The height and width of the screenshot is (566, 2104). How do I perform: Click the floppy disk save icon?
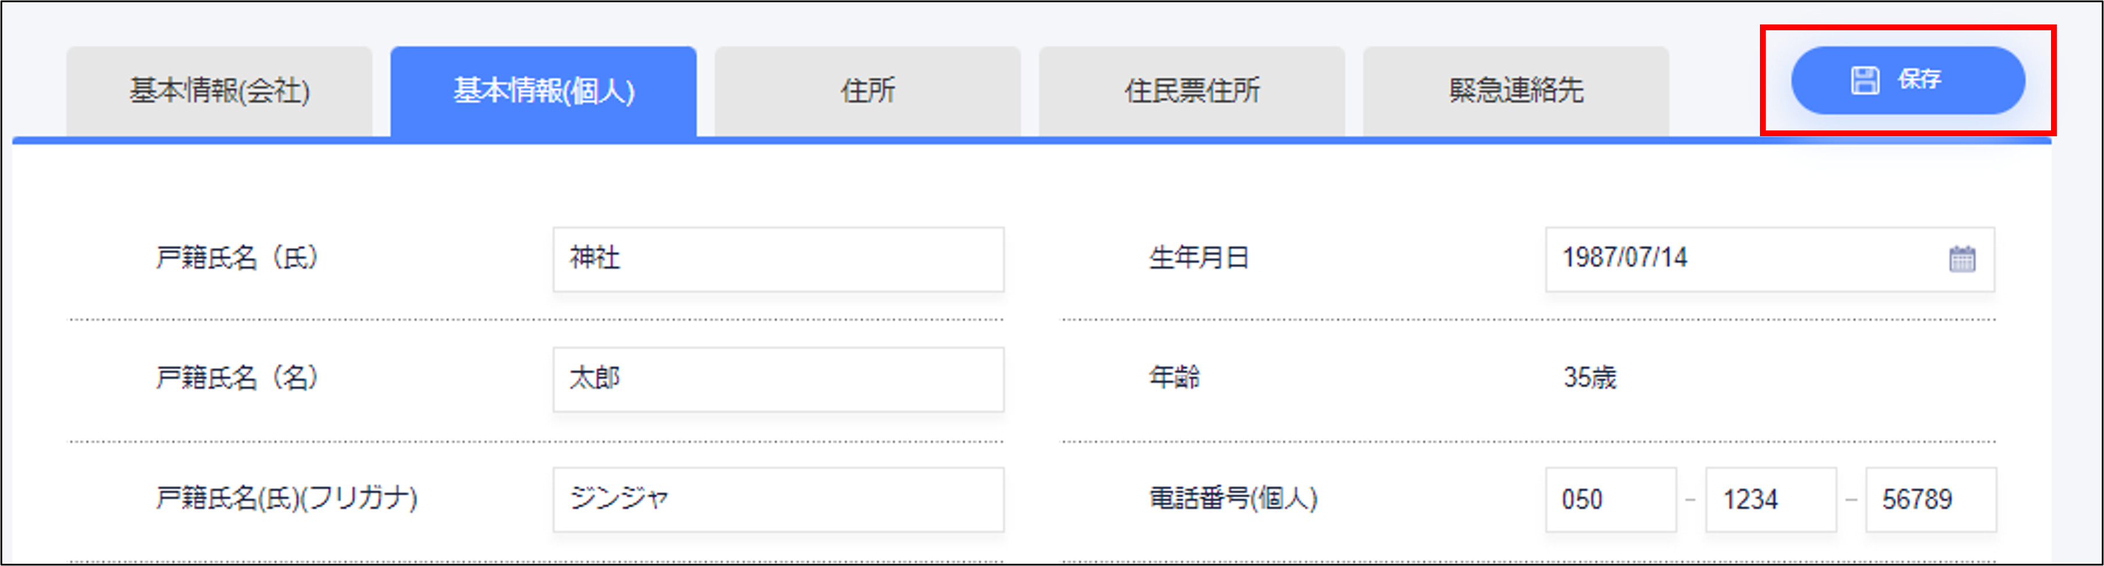pyautogui.click(x=1865, y=80)
